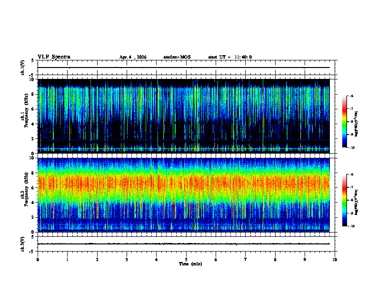Click the ch.2 spectrogram color scale bar
Screen dimensions: 377x291
point(344,200)
